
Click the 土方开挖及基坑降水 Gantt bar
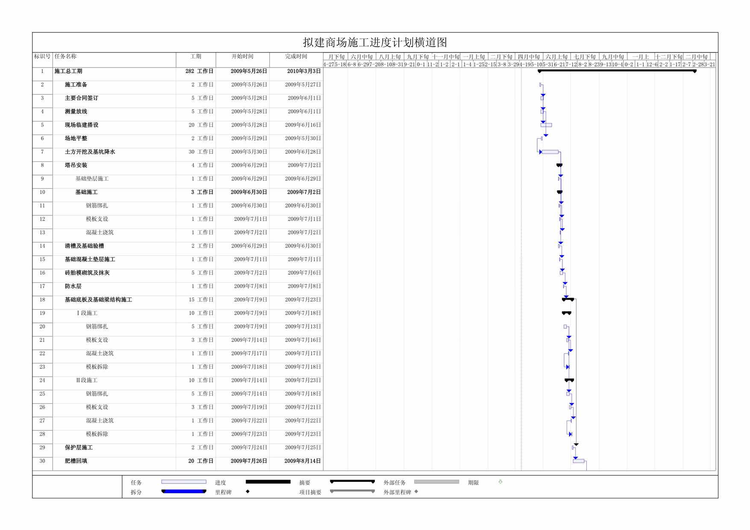tap(550, 152)
